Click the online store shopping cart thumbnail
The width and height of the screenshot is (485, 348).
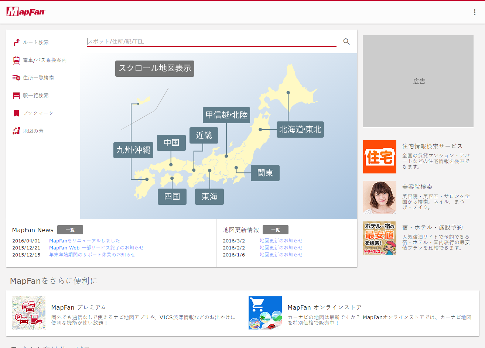[265, 313]
